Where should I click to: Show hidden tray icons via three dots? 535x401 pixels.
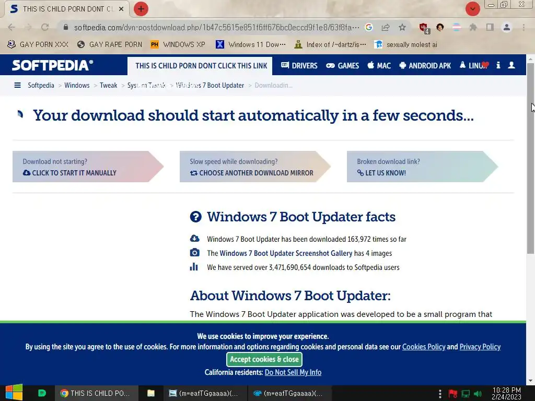(x=440, y=394)
